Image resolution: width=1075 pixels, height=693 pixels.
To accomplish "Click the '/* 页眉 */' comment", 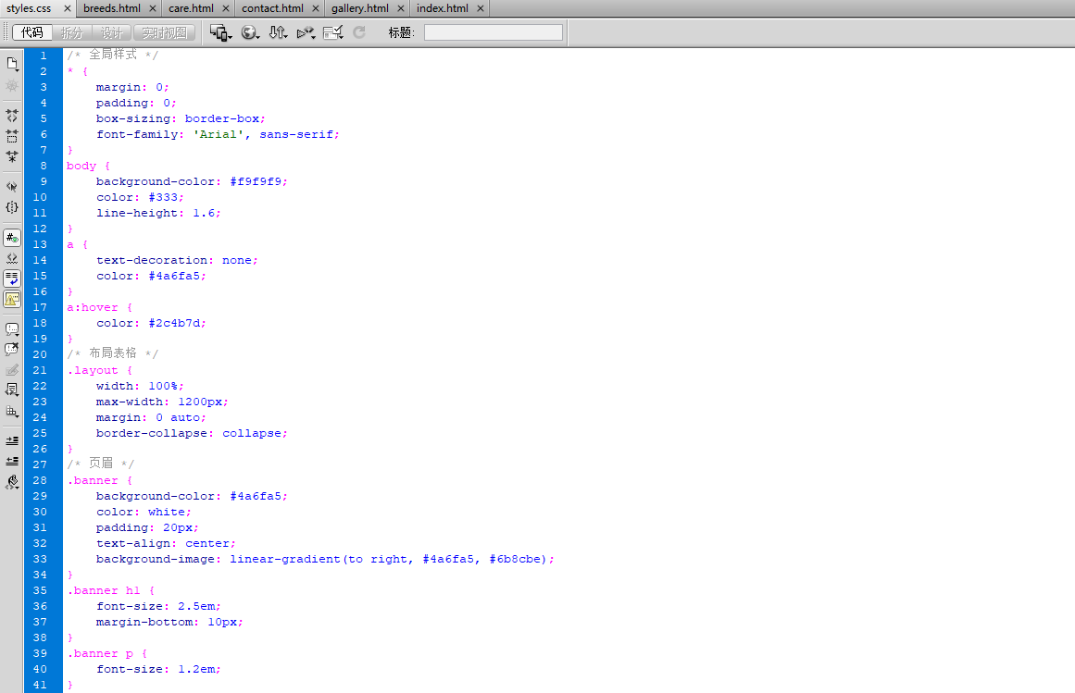I will 101,464.
